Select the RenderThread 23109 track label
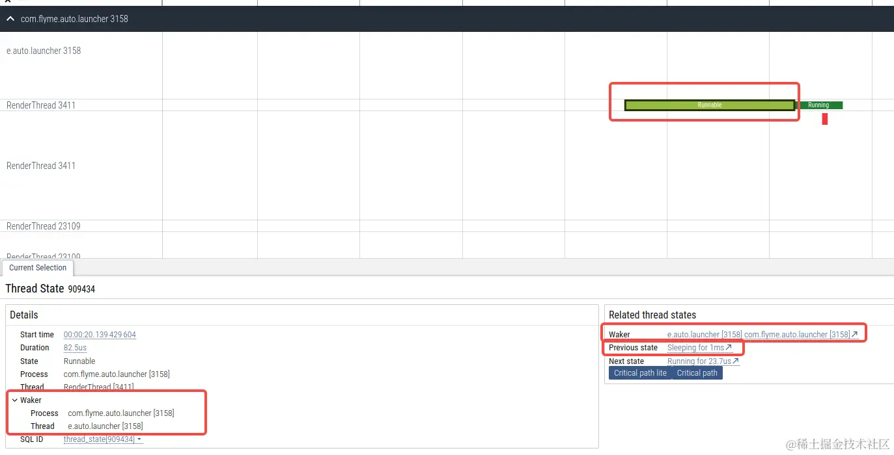The width and height of the screenshot is (894, 455). 44,226
